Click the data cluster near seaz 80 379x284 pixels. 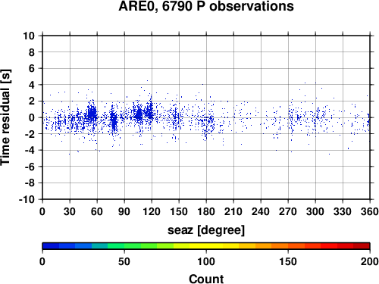point(114,120)
